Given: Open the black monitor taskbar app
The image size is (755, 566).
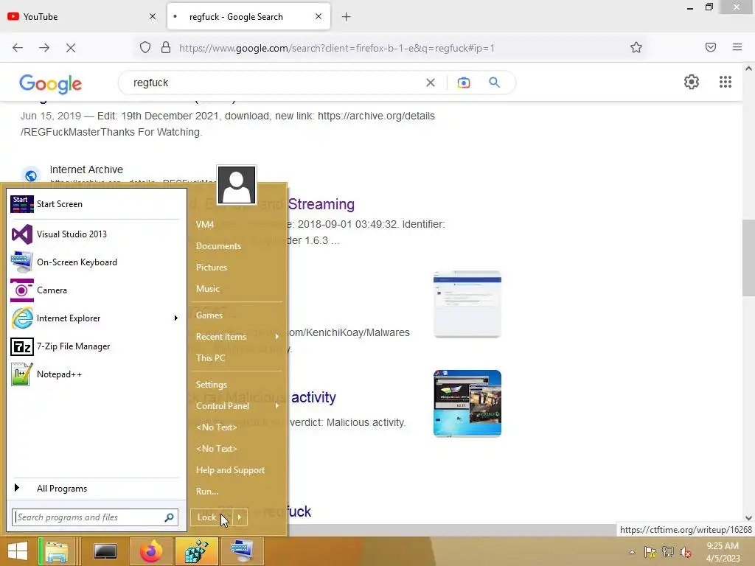Looking at the screenshot, I should coord(105,551).
